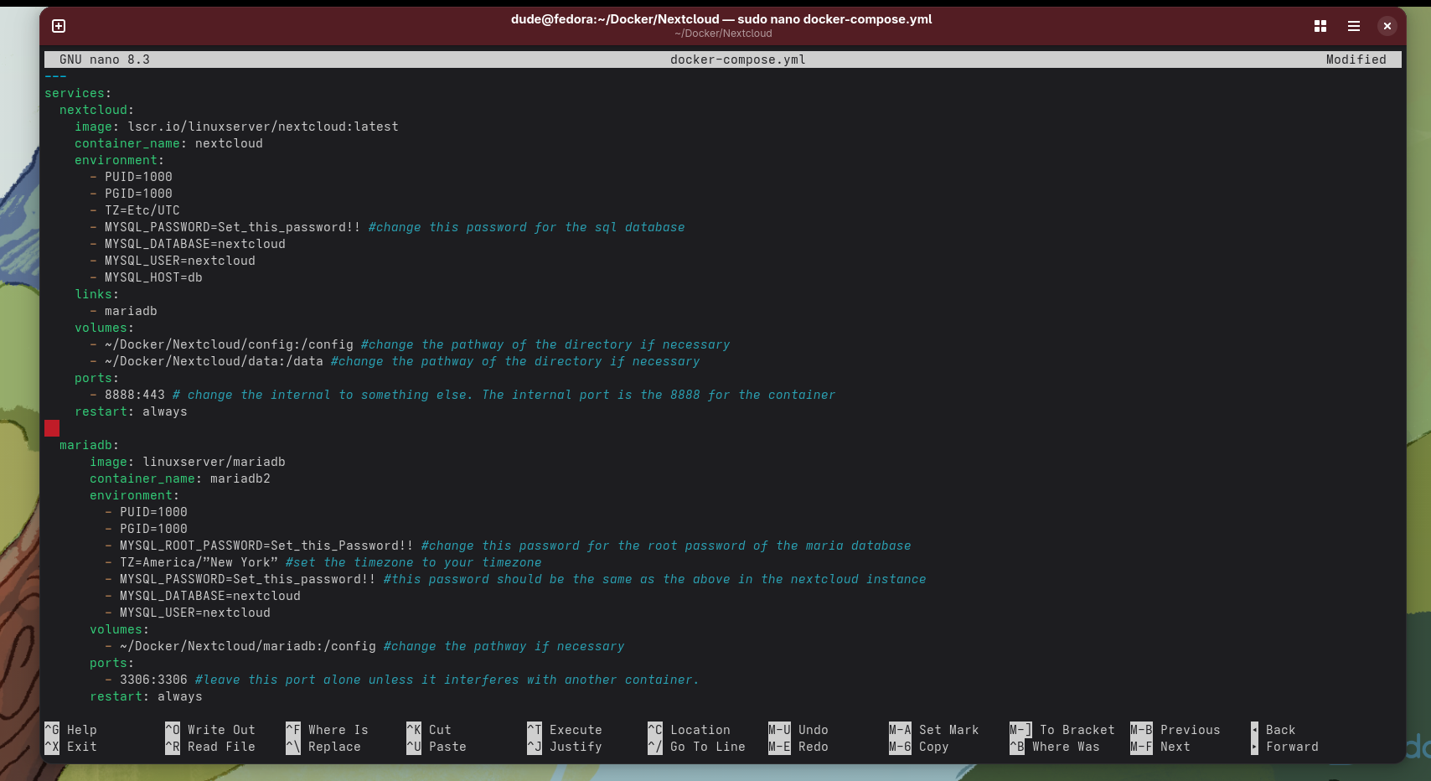Click the To Bracket shortcut
Screen dimensions: 1431x781
tap(1062, 730)
